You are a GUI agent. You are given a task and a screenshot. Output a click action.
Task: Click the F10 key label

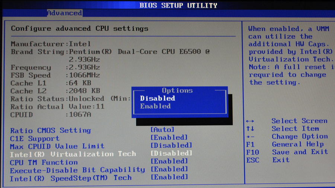point(253,152)
